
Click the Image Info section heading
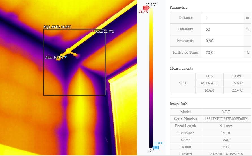click(x=178, y=104)
